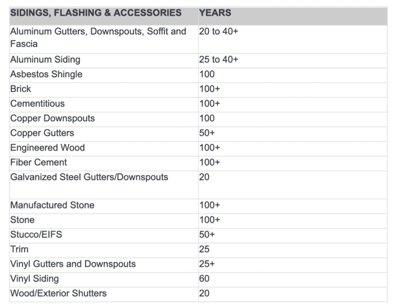Select the Galvanized Steel Gutters/Downspouts cell
The height and width of the screenshot is (306, 397).
click(89, 177)
